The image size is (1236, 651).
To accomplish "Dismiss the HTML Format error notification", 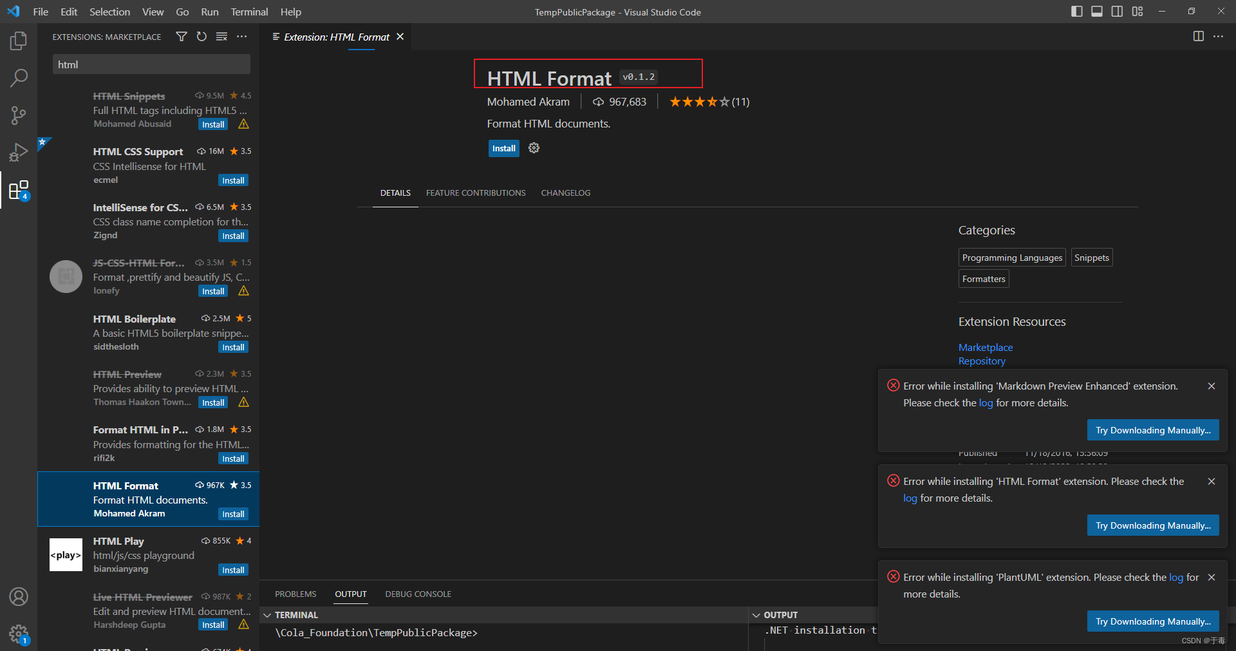I will 1212,482.
